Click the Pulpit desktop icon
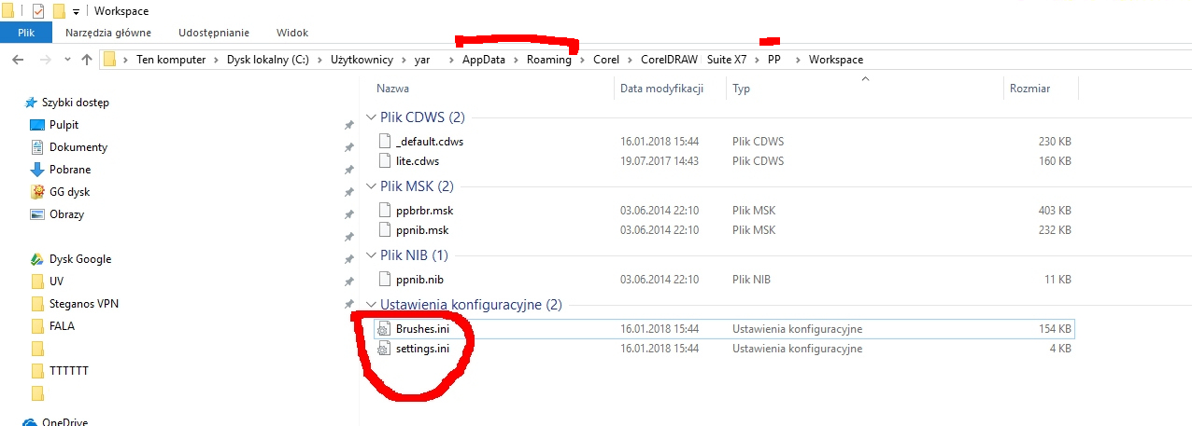 pos(37,125)
